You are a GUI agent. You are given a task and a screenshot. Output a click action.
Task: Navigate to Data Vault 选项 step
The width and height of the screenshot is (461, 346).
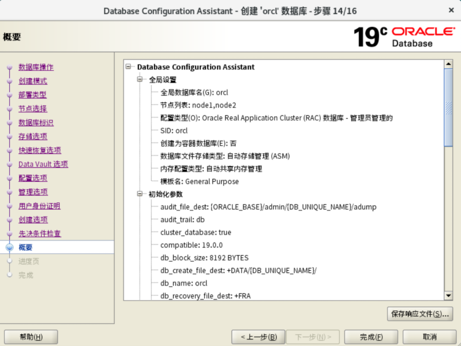click(x=43, y=164)
